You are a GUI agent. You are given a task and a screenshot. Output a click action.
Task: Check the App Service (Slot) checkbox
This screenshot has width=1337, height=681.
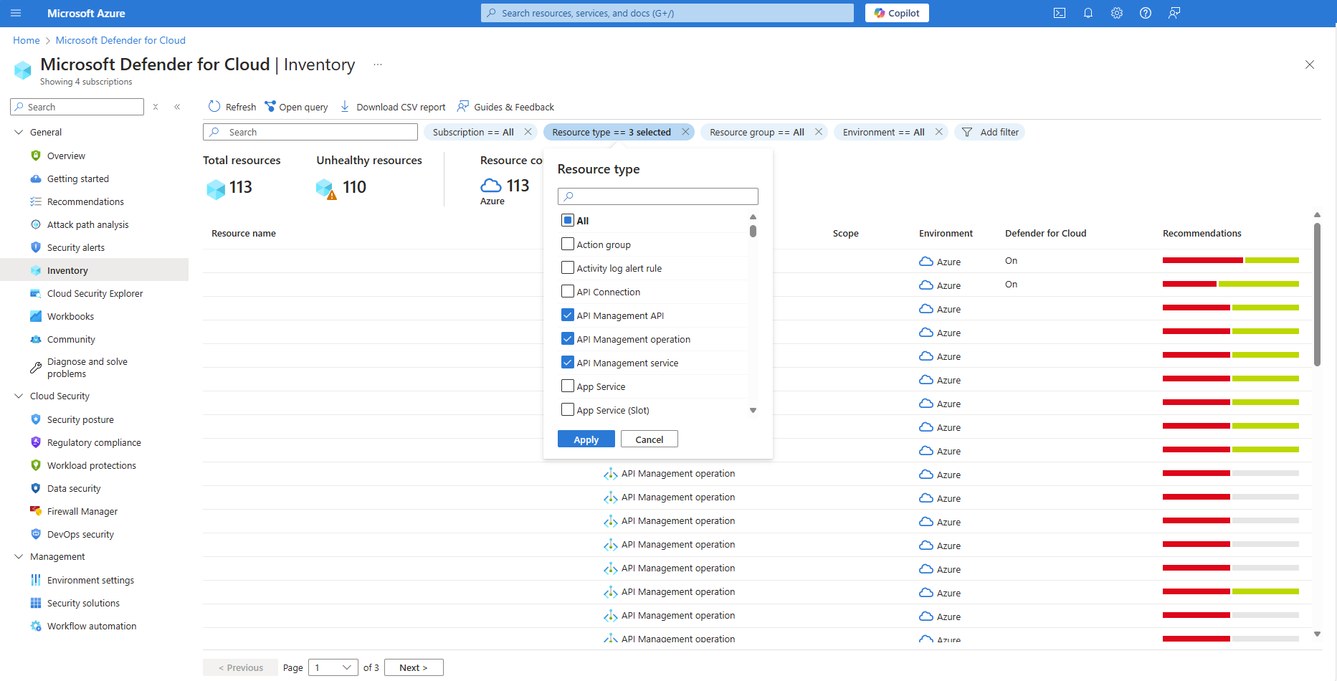point(568,409)
